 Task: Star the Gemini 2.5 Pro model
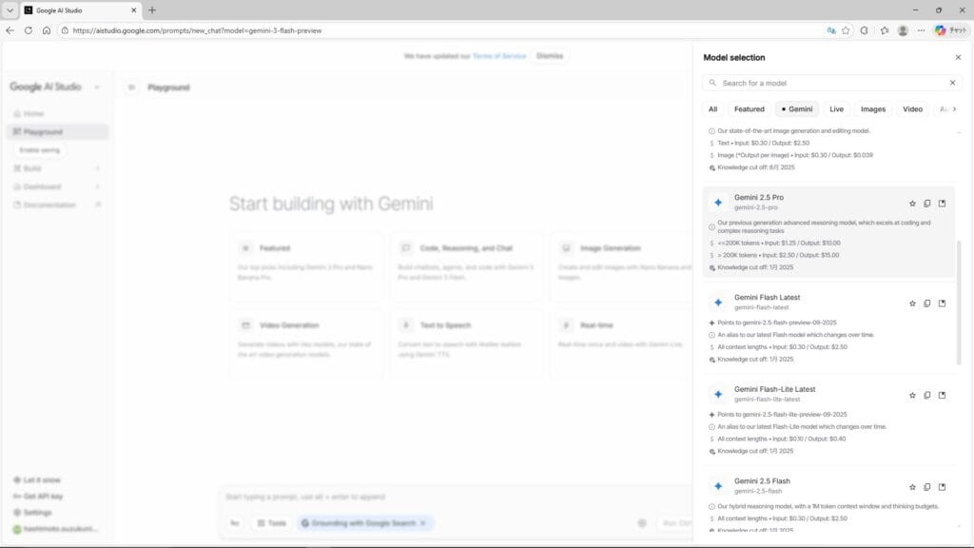912,204
